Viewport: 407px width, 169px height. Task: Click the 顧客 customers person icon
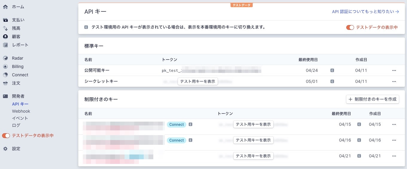pyautogui.click(x=5, y=37)
